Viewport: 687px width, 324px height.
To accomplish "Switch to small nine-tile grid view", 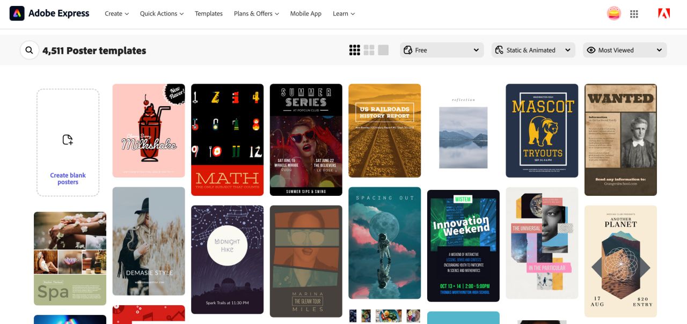I will (354, 50).
